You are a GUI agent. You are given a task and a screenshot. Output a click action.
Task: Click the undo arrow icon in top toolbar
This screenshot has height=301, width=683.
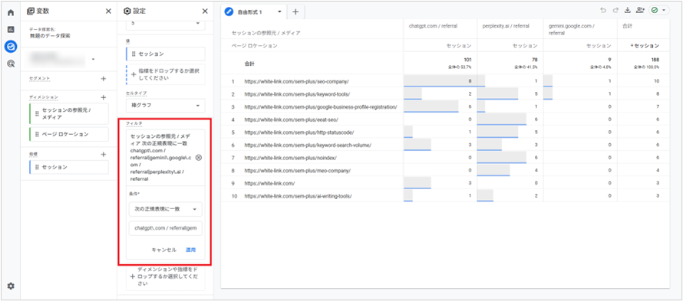click(603, 11)
